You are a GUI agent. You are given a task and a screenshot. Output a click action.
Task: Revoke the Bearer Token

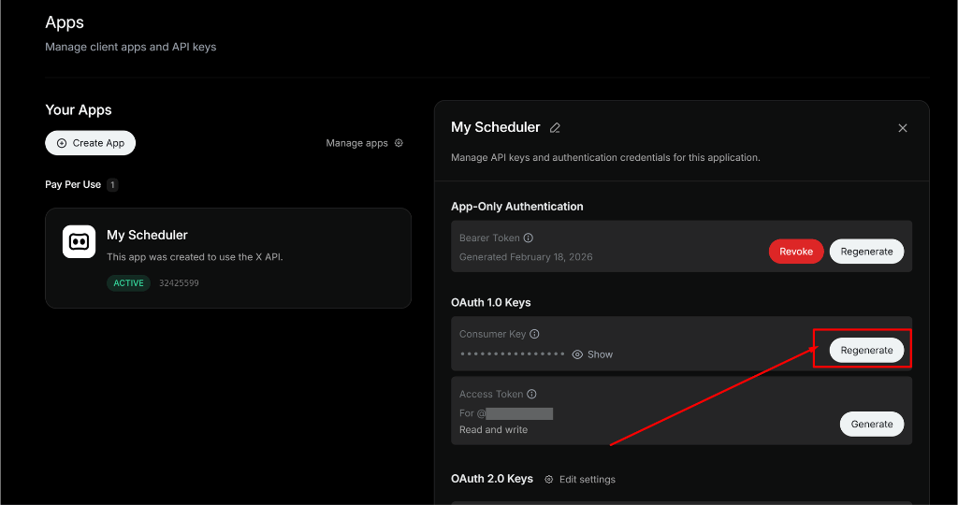[796, 252]
